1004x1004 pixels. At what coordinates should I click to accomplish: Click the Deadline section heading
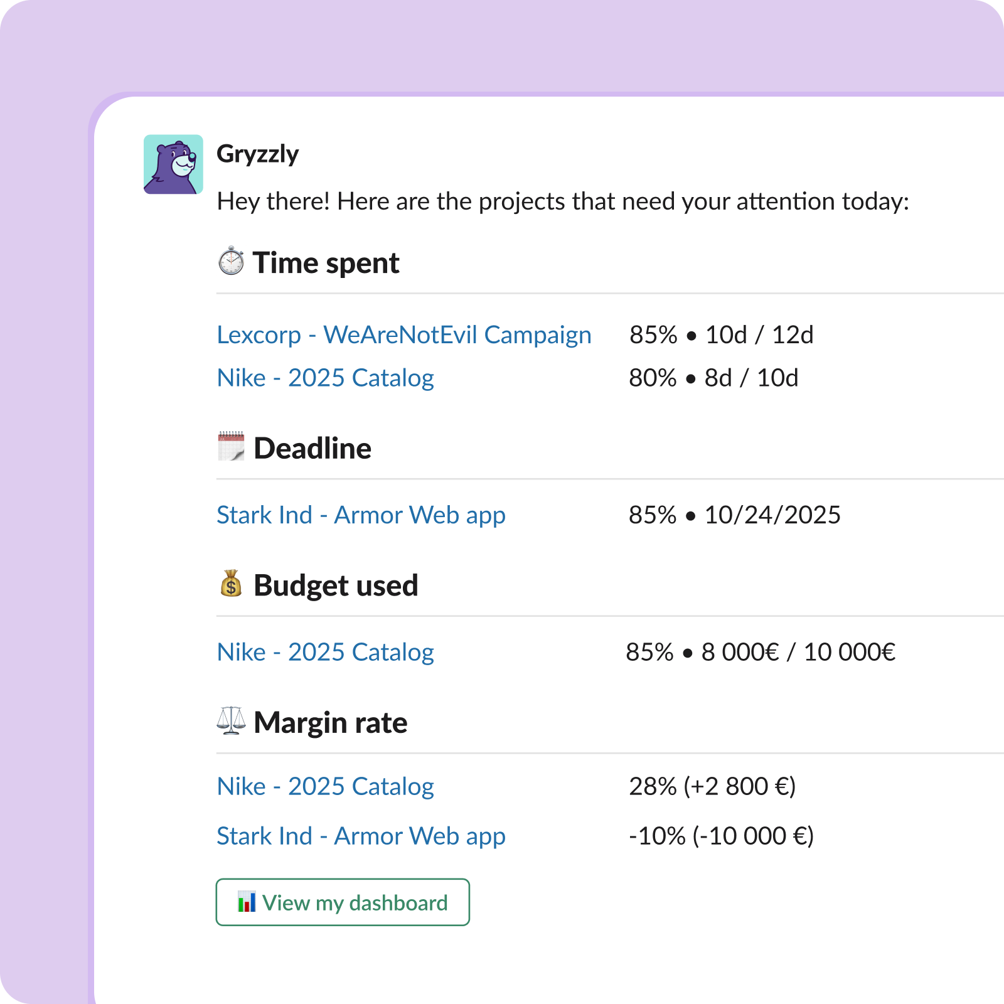[x=312, y=448]
